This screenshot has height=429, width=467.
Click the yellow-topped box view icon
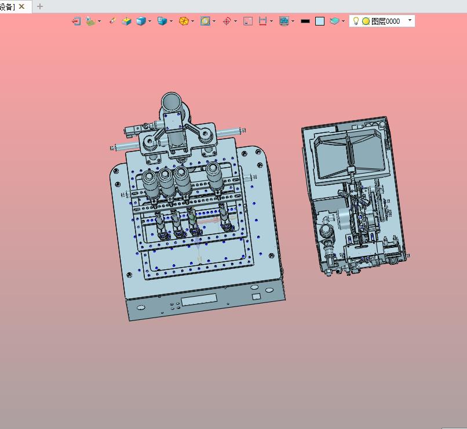[126, 21]
